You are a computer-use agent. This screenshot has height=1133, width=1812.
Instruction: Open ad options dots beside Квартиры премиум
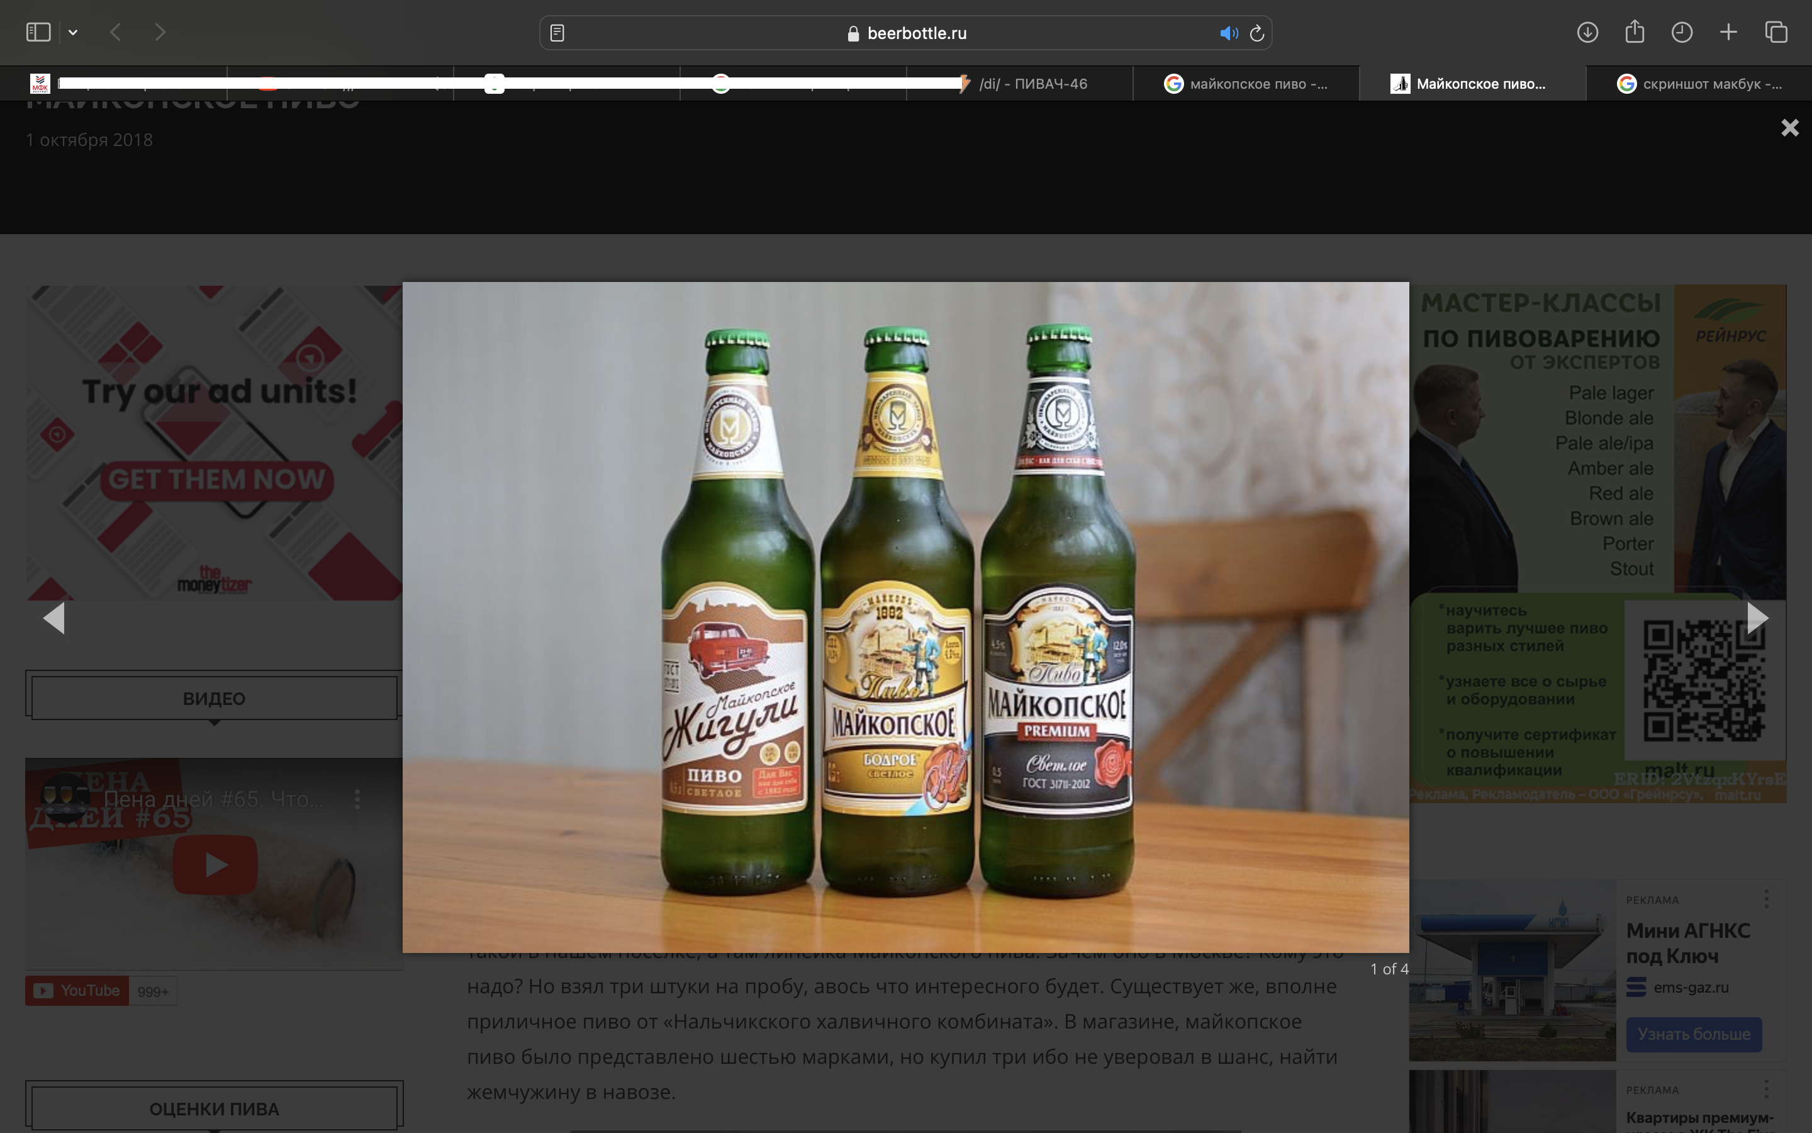1766,1089
